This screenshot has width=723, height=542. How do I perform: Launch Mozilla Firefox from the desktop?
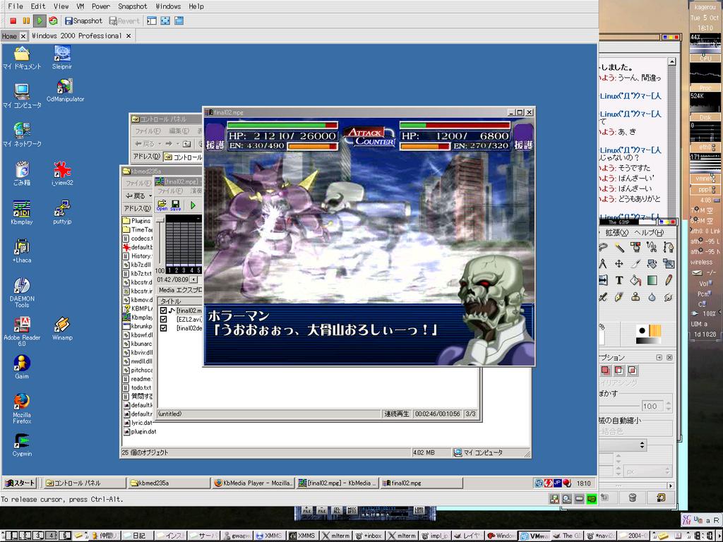[22, 409]
